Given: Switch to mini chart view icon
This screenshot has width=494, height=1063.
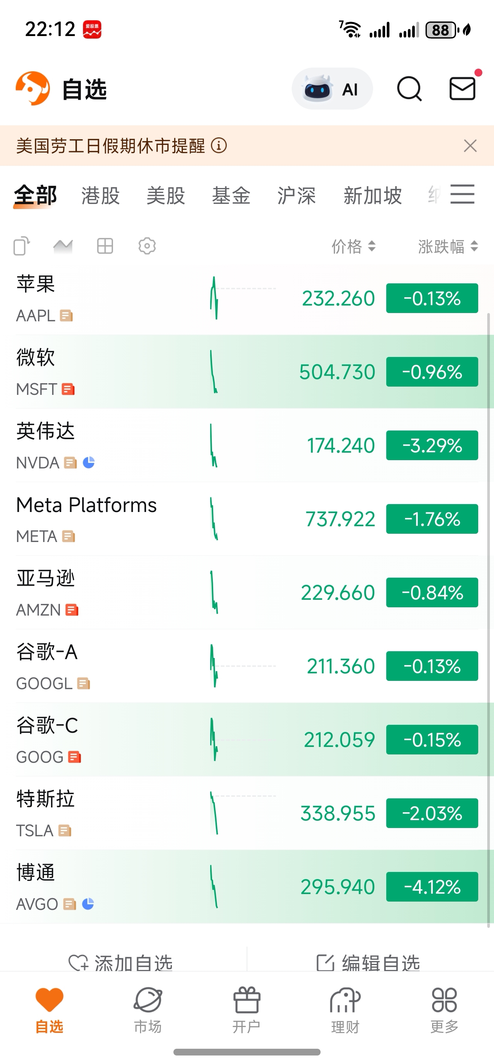Looking at the screenshot, I should pyautogui.click(x=63, y=246).
